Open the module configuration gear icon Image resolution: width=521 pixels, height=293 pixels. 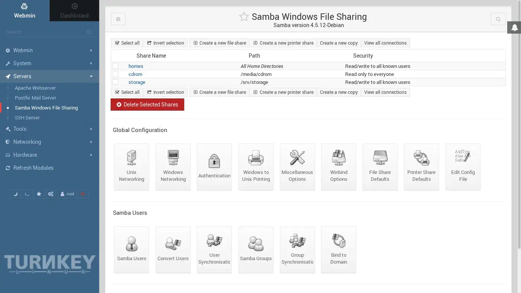click(118, 19)
